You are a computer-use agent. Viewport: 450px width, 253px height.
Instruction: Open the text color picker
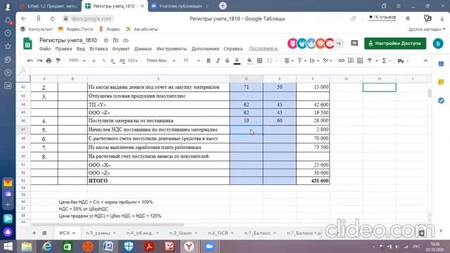(237, 61)
